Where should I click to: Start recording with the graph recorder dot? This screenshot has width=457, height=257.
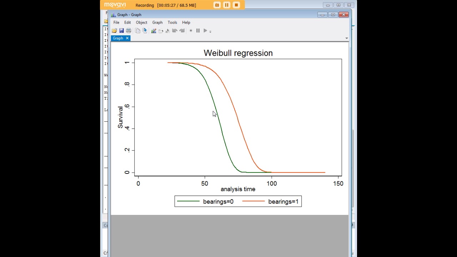point(191,31)
